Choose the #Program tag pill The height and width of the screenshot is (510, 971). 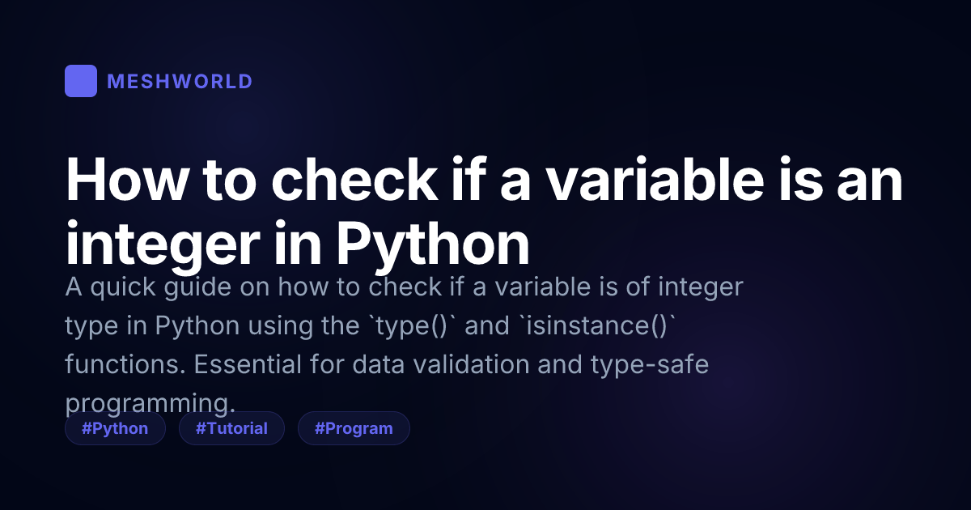(354, 428)
